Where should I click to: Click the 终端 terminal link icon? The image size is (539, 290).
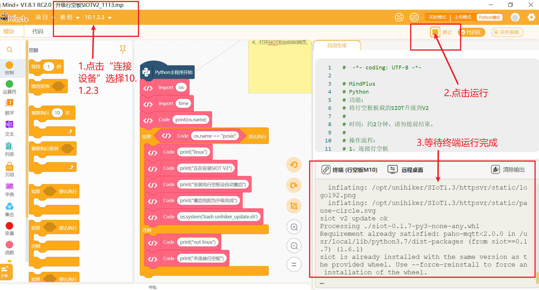coord(326,170)
